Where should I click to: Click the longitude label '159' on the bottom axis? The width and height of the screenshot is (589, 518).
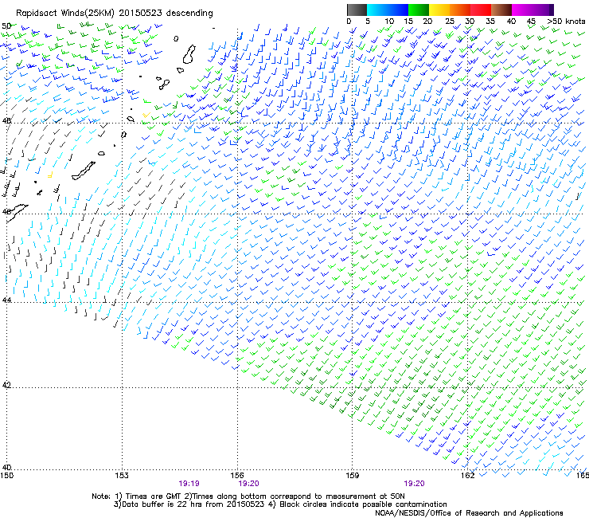pyautogui.click(x=352, y=476)
